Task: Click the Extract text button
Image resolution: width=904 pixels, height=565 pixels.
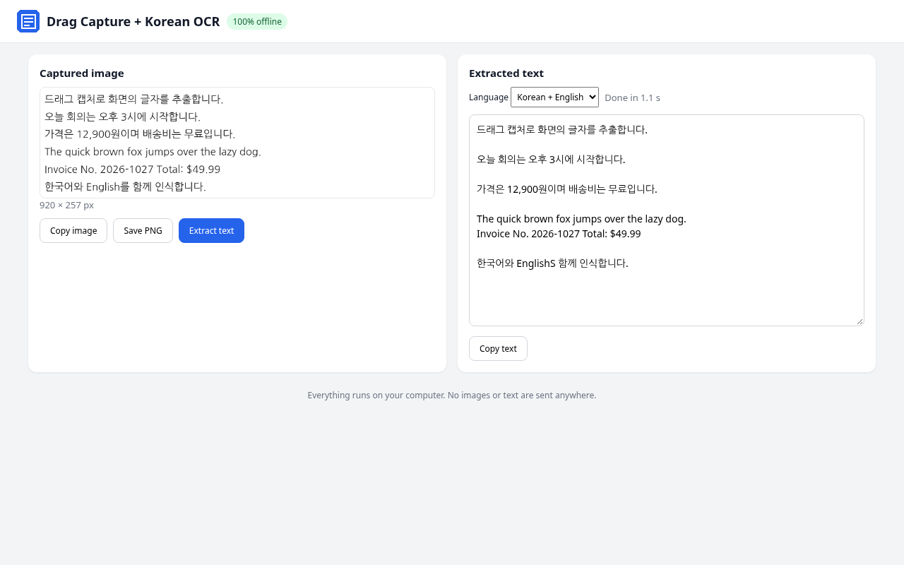Action: pos(211,231)
